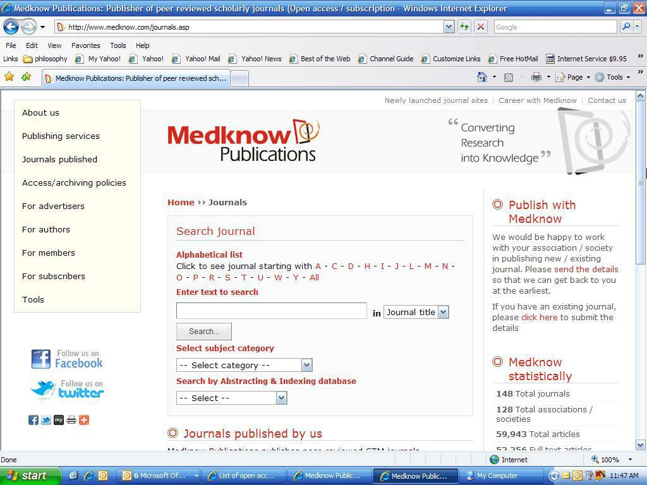Screen dimensions: 647x485
Task: Click the Search... button
Action: (x=204, y=331)
